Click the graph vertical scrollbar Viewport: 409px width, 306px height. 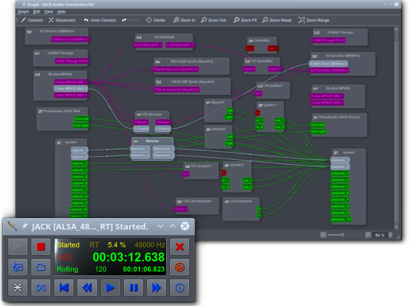[396, 127]
